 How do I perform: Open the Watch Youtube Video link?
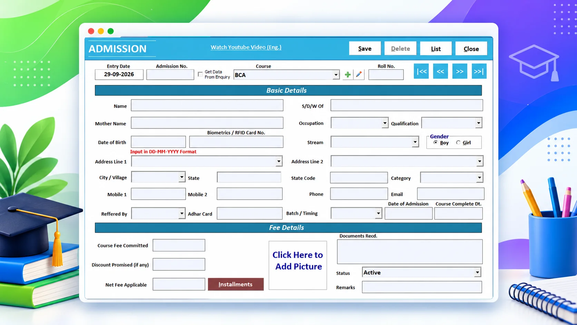tap(246, 47)
